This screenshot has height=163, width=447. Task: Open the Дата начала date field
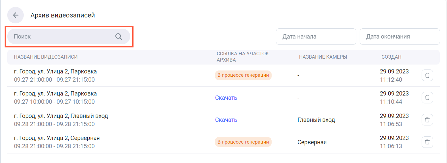click(316, 37)
